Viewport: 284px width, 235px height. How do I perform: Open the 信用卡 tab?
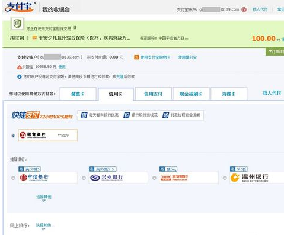click(x=116, y=94)
